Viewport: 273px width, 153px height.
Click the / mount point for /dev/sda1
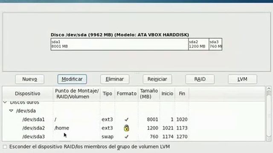(55, 119)
